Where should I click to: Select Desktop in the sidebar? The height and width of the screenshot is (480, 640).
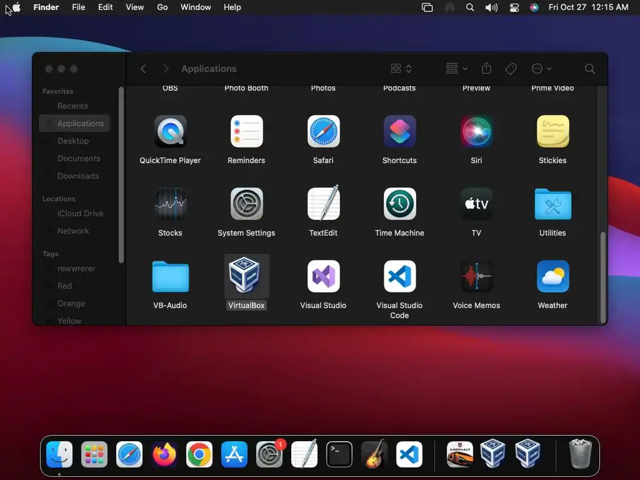(x=75, y=141)
